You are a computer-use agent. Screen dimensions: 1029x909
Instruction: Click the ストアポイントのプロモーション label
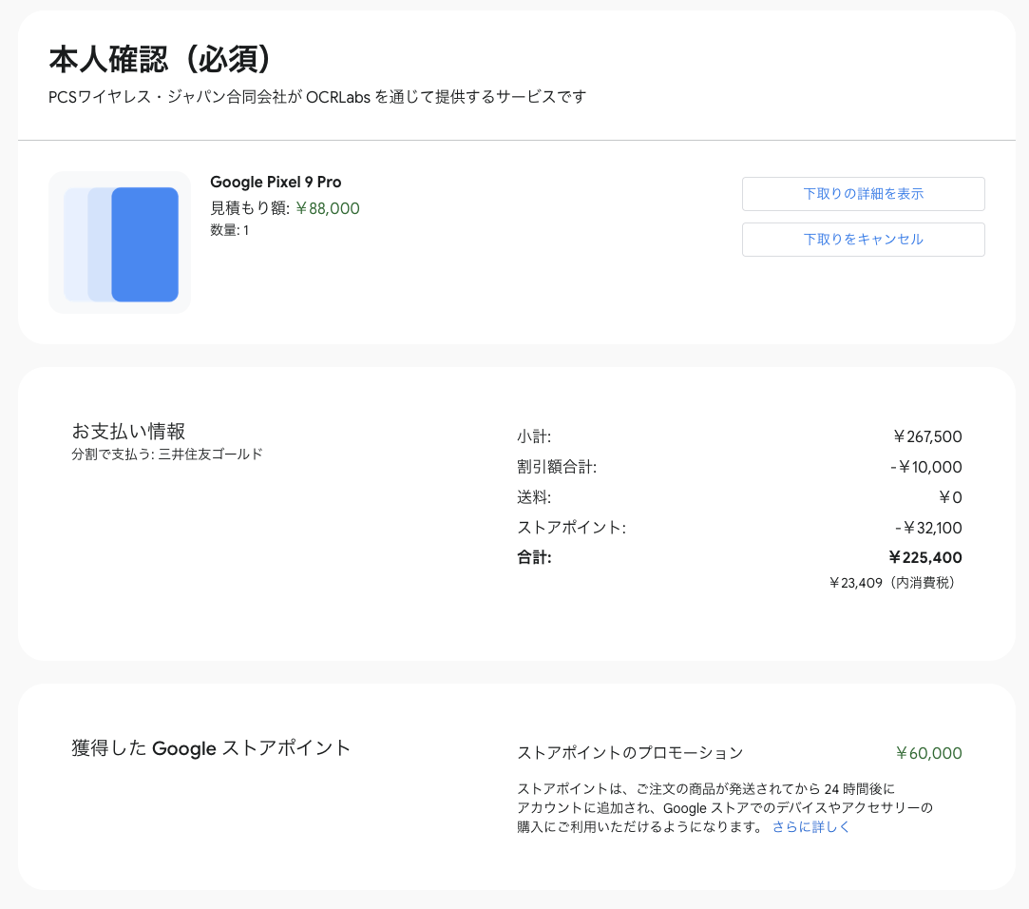pos(630,753)
